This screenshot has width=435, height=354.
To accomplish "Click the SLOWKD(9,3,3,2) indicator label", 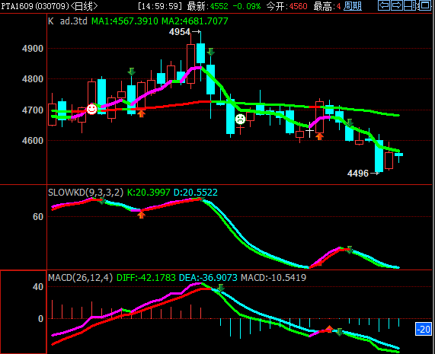I will [85, 193].
